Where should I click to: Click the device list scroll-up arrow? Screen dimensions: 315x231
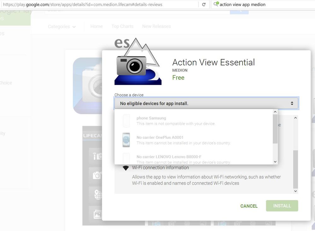[275, 112]
